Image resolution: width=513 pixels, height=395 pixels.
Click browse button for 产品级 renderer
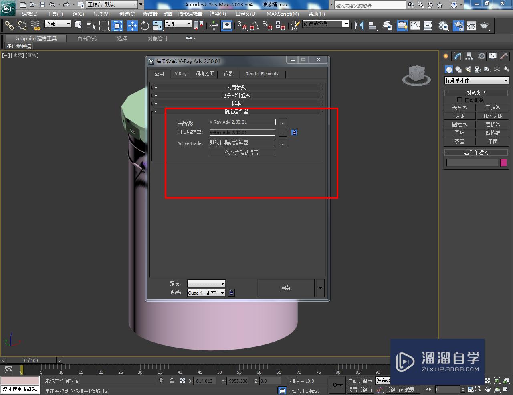coord(283,122)
